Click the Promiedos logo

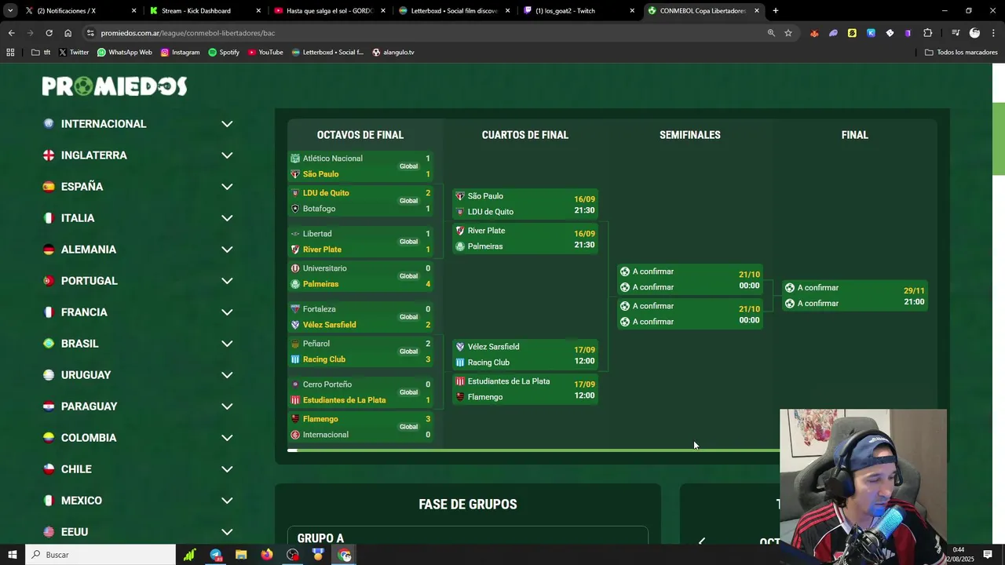point(115,86)
